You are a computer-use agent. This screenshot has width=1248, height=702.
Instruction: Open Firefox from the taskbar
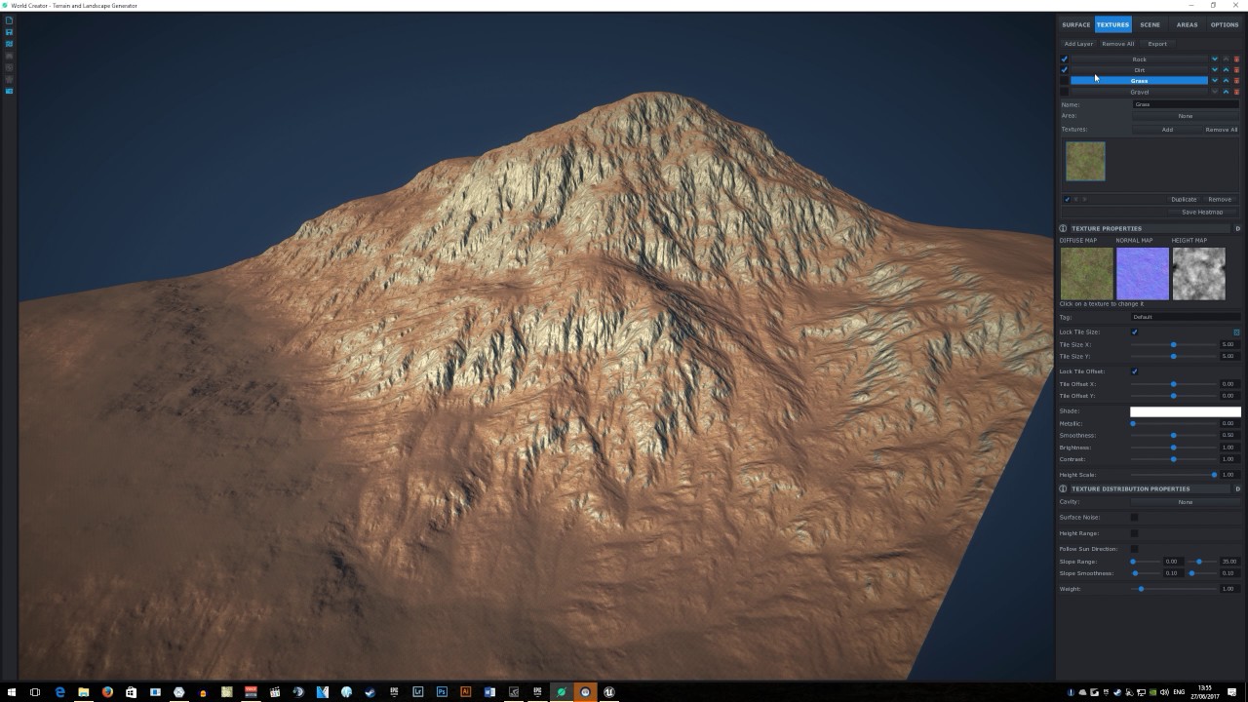(x=107, y=692)
